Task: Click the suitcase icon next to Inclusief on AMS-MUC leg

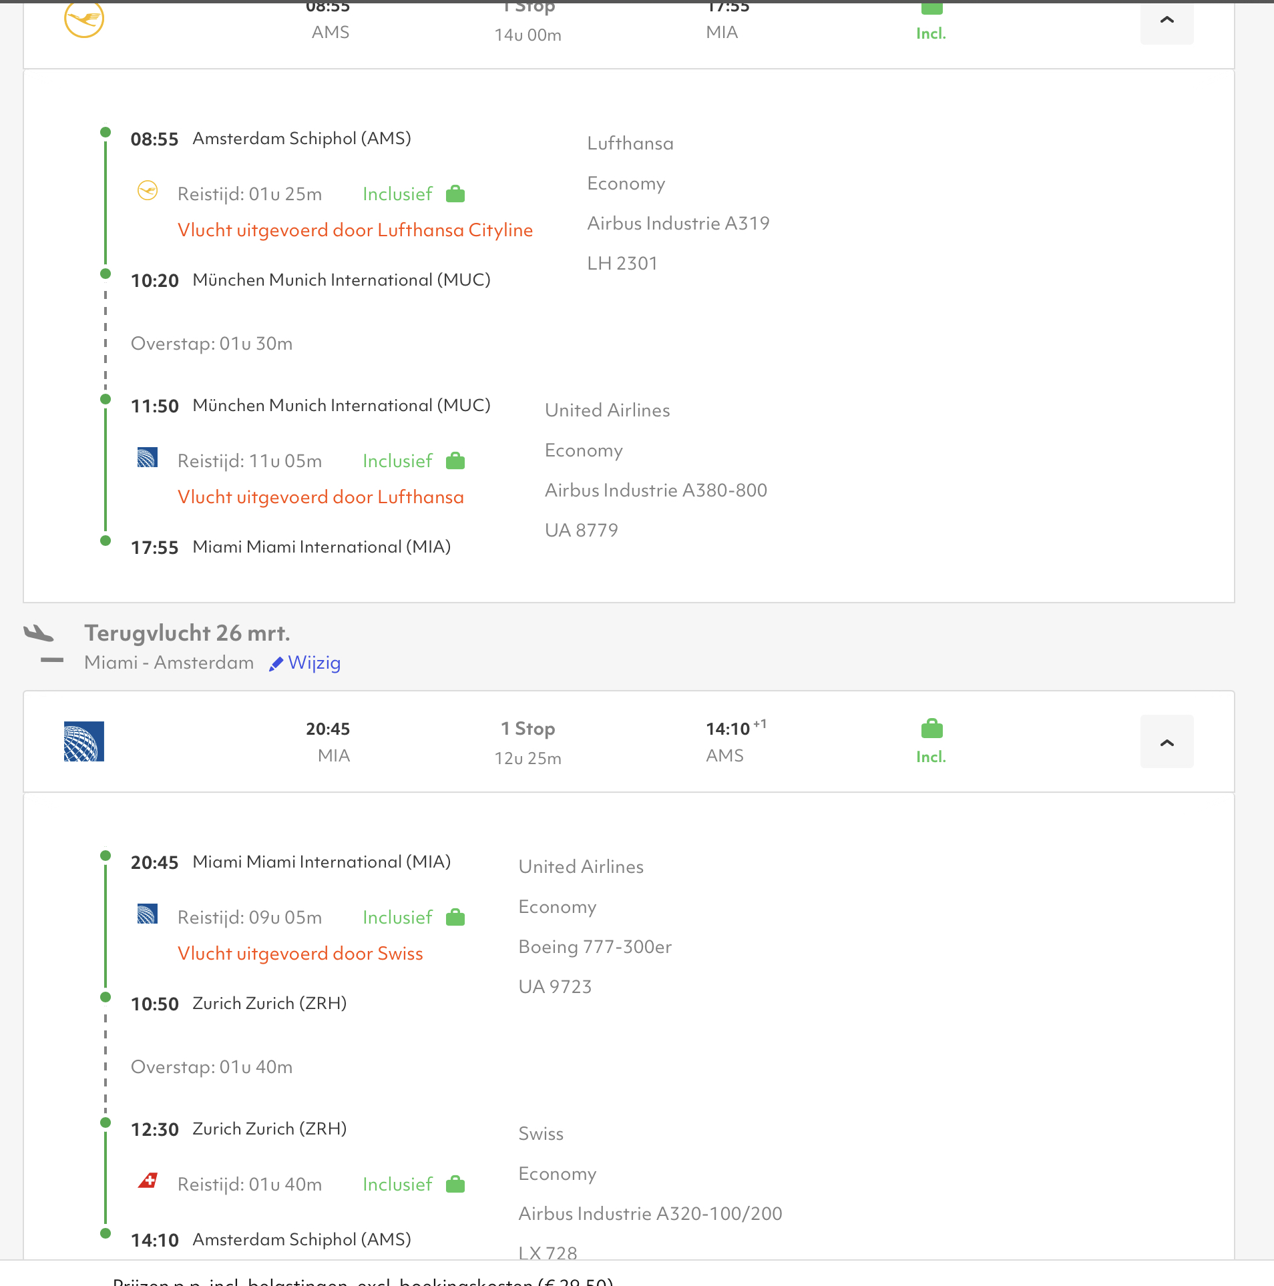Action: (455, 194)
